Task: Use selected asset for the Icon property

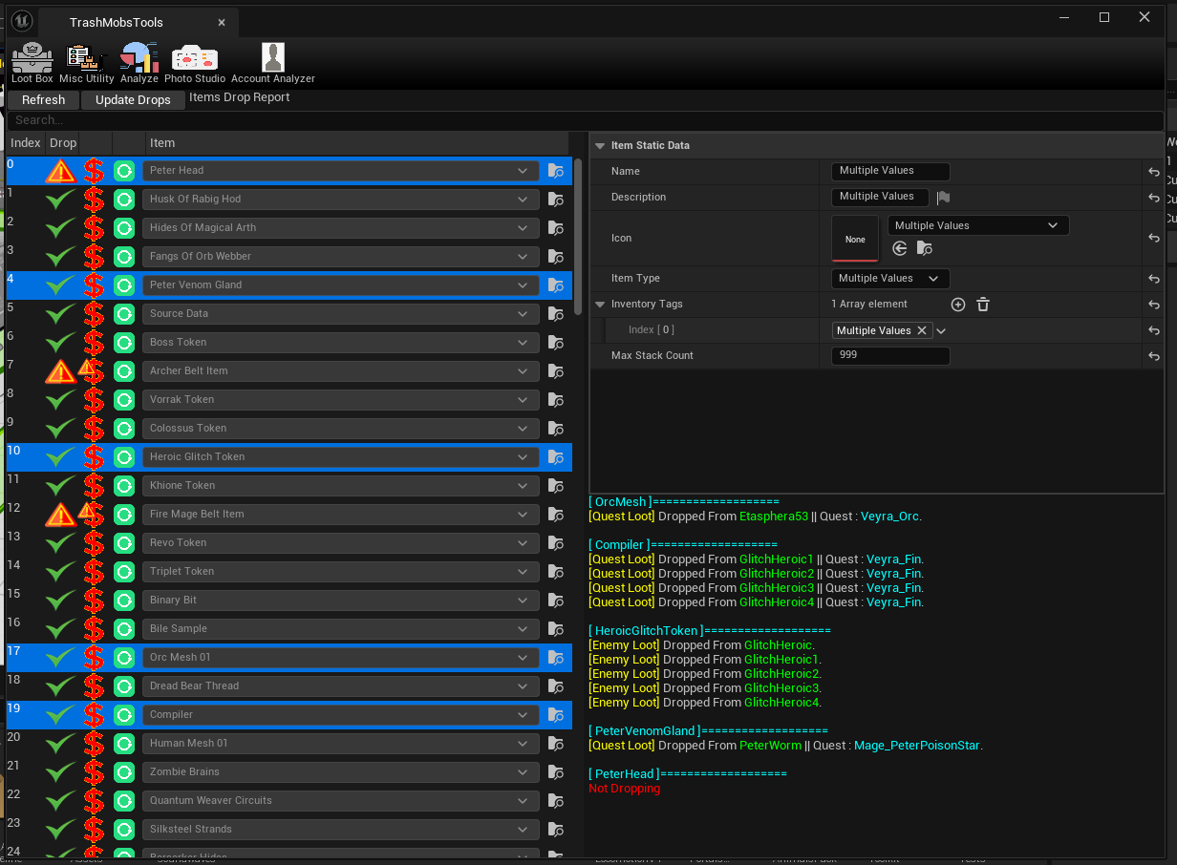Action: (x=899, y=248)
